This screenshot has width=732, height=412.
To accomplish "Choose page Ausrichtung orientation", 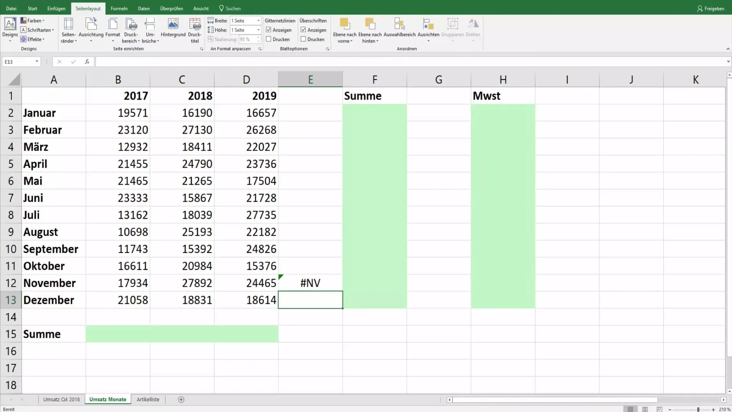I will [x=91, y=30].
